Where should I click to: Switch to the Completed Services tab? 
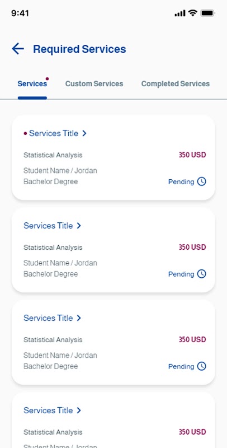[x=176, y=83]
